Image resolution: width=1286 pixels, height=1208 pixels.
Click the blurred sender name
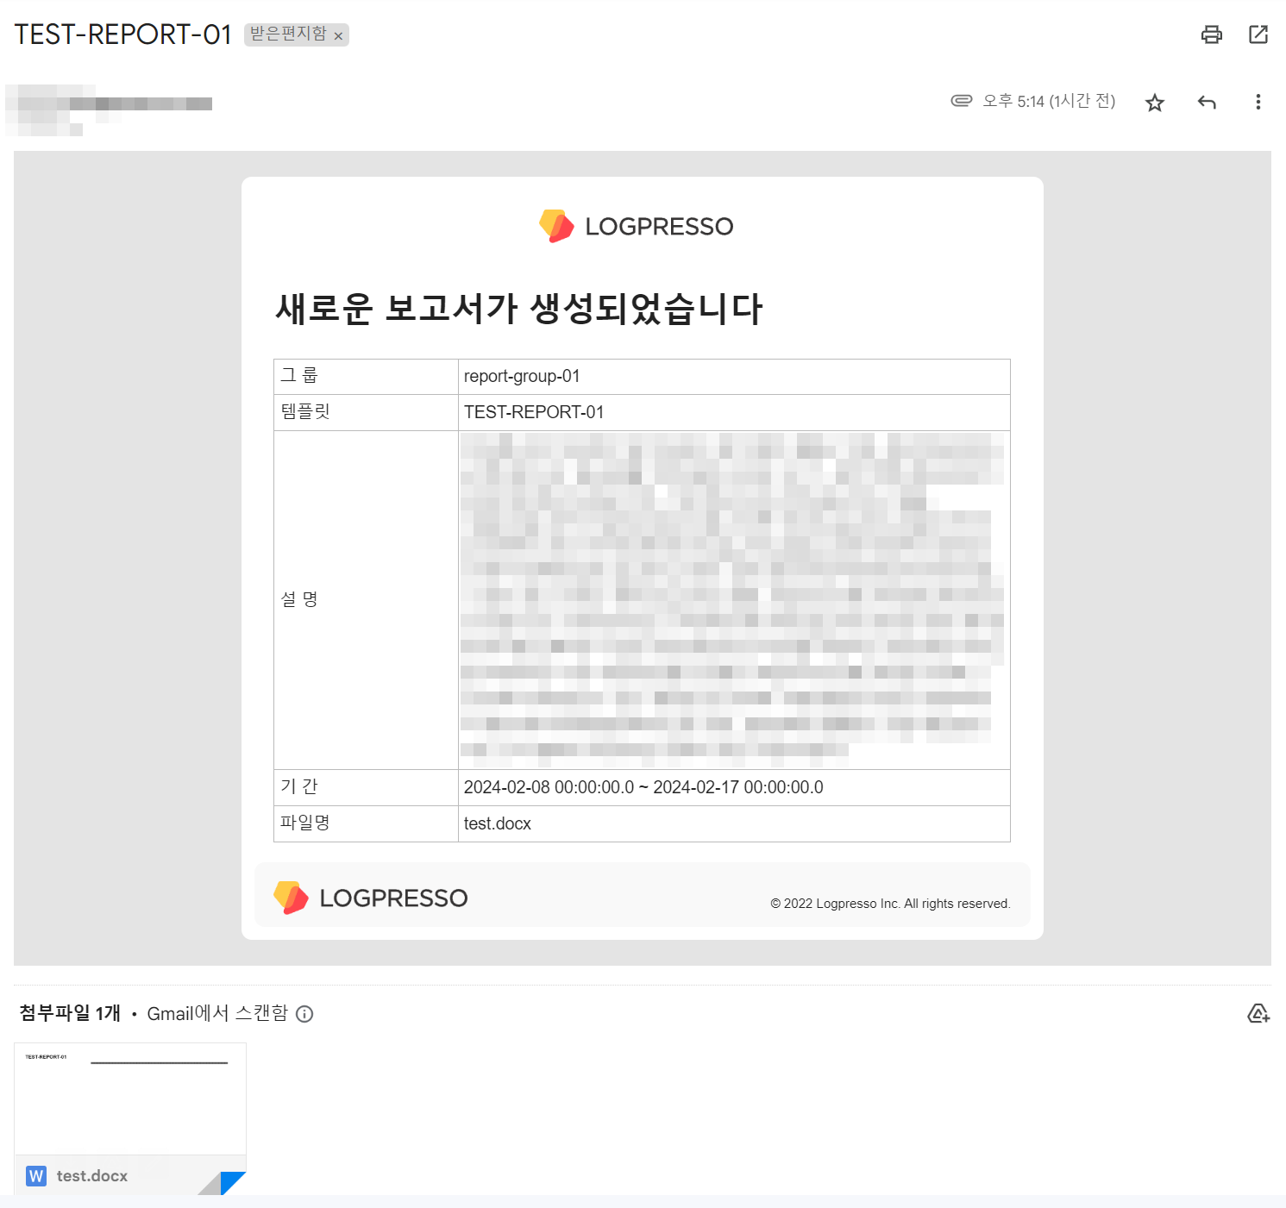pos(110,110)
